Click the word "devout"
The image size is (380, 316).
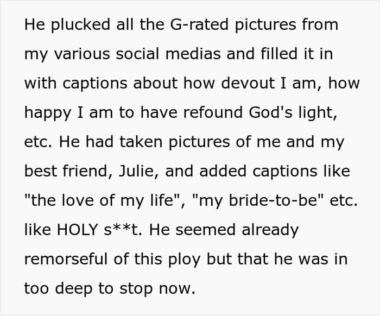[248, 83]
